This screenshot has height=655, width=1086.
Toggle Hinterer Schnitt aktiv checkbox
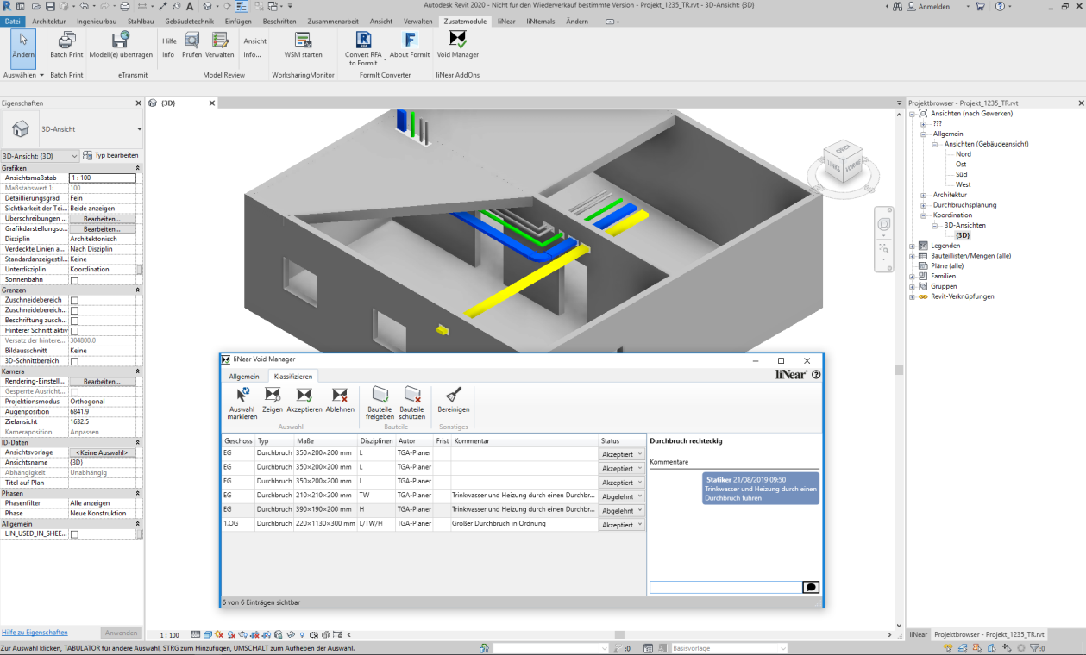[74, 331]
